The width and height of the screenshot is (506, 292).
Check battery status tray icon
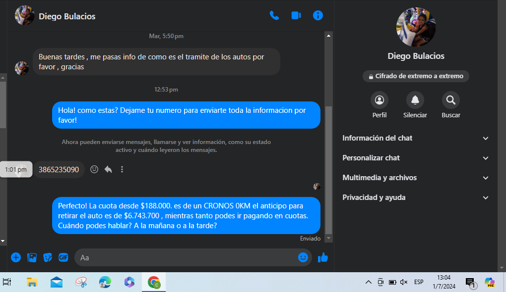pos(392,282)
